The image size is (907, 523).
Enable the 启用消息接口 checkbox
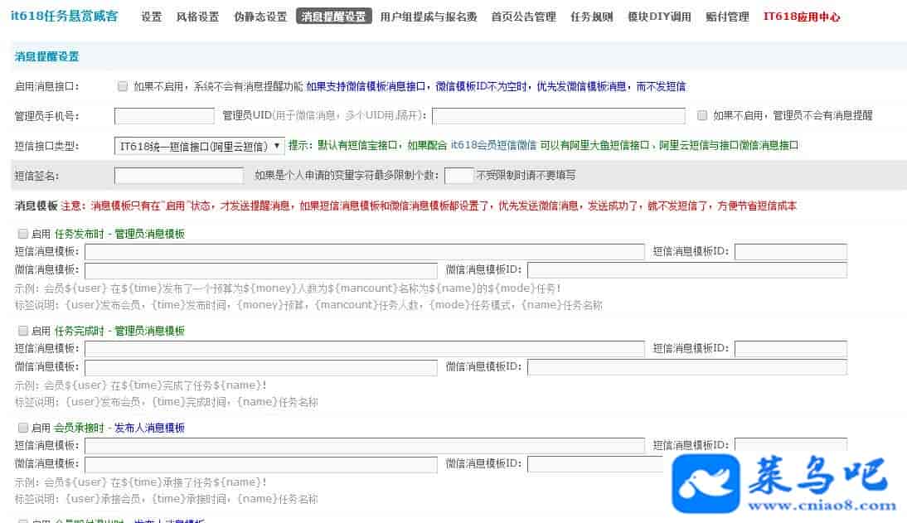pos(123,86)
